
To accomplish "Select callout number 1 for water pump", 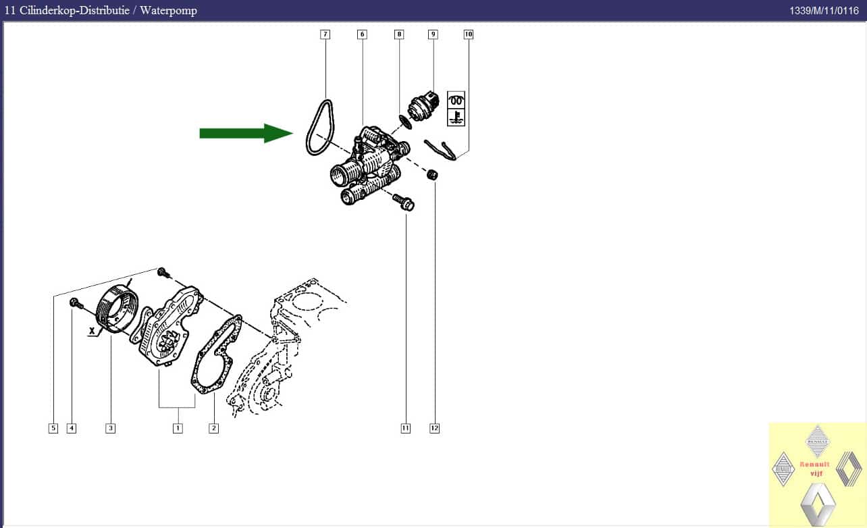I will click(x=178, y=428).
